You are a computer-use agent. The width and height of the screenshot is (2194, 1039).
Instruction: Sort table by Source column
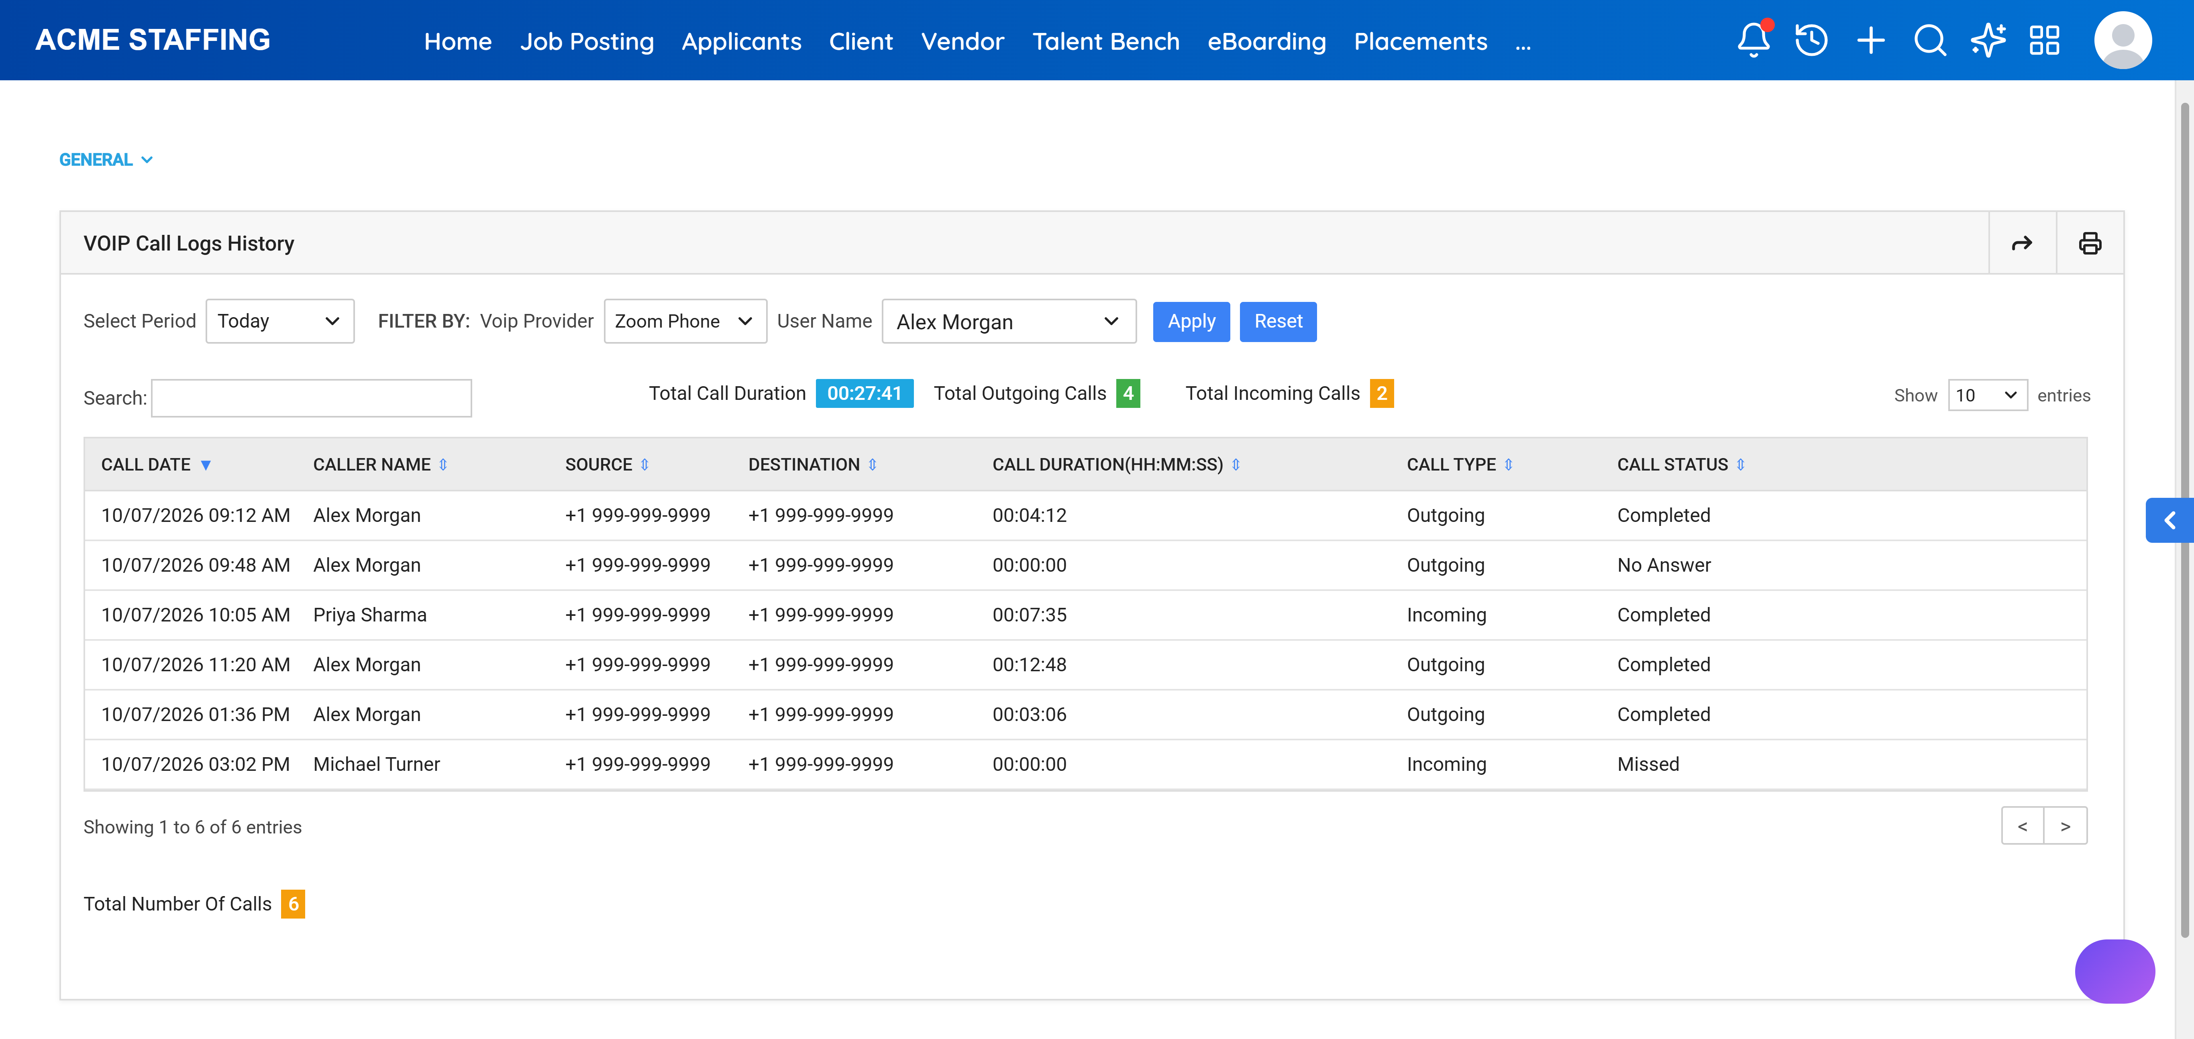point(645,465)
